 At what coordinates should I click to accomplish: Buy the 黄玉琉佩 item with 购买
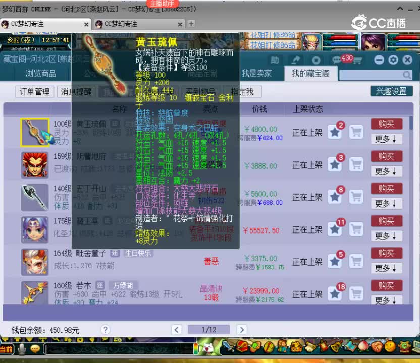[387, 124]
